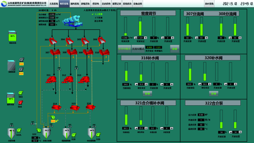Open the 历史趋势 tab
The height and width of the screenshot is (143, 254).
click(106, 4)
